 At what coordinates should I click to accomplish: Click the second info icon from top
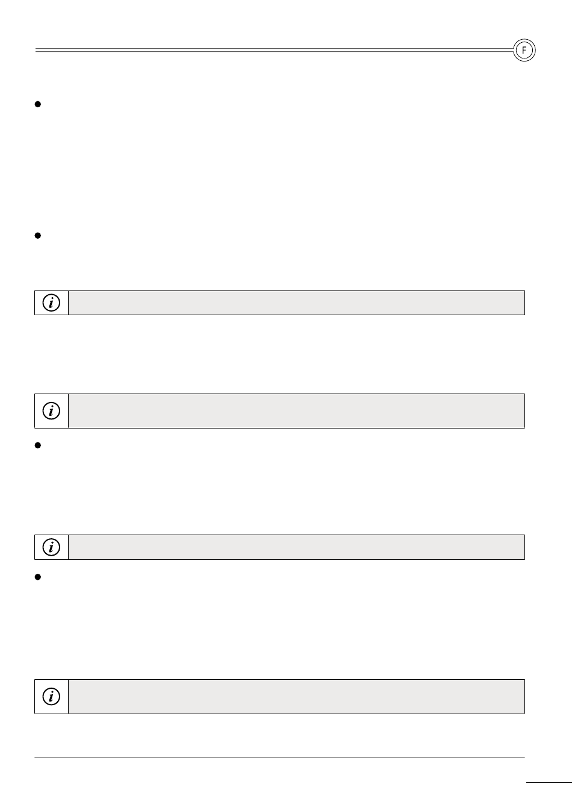52,411
